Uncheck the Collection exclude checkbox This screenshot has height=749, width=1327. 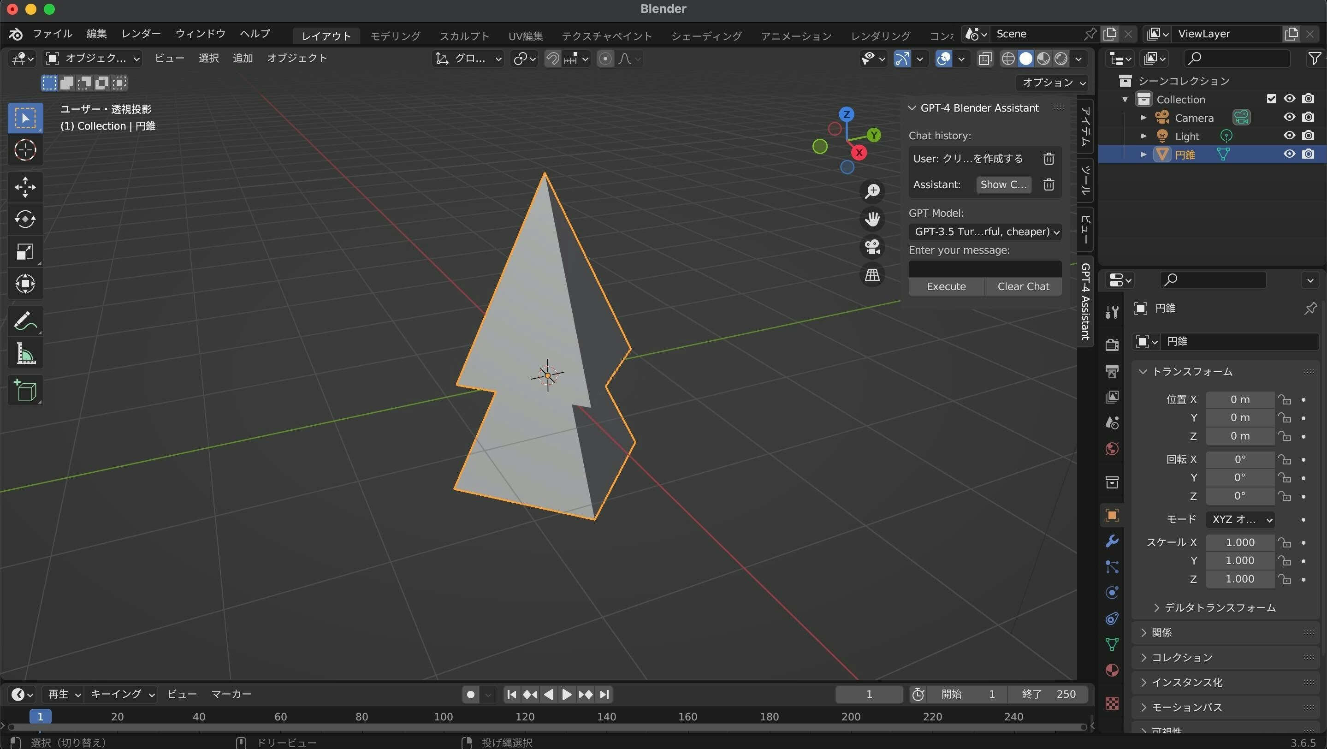pos(1271,99)
